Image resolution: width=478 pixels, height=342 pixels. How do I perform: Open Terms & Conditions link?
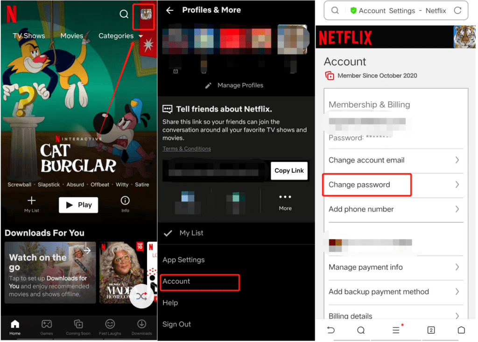point(187,149)
